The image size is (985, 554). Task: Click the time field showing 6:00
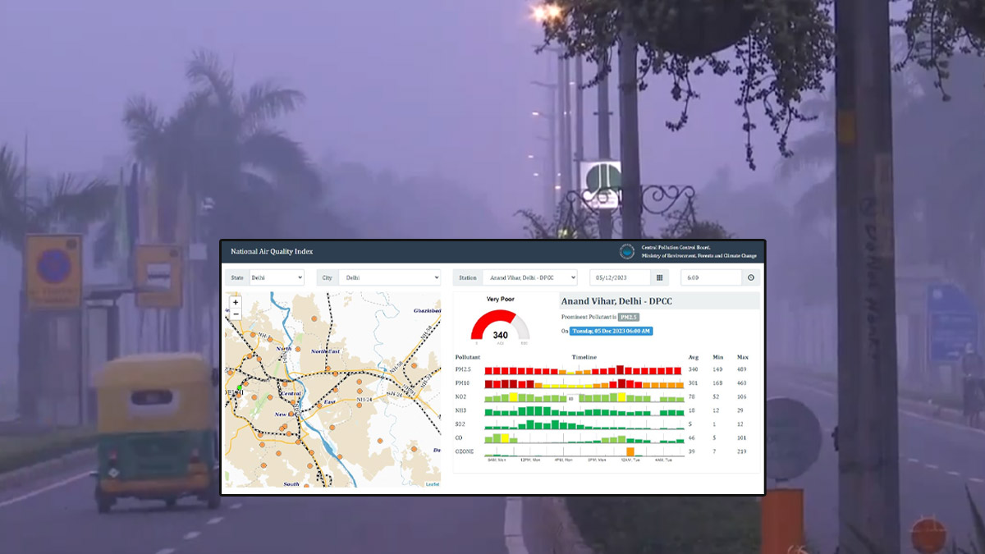(x=712, y=277)
